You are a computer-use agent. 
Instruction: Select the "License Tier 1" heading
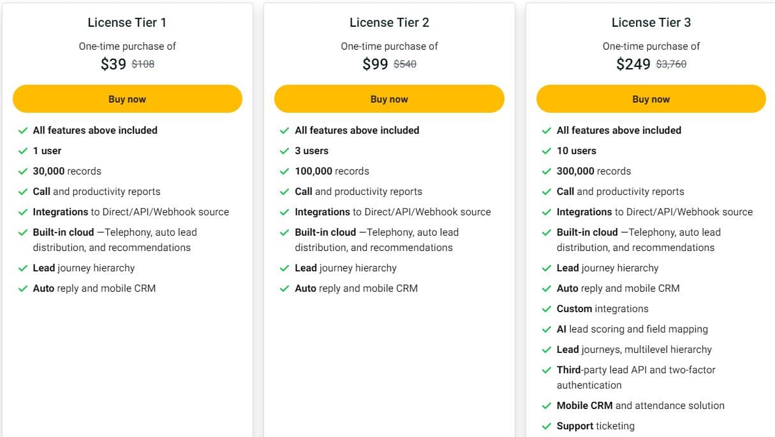(x=127, y=22)
